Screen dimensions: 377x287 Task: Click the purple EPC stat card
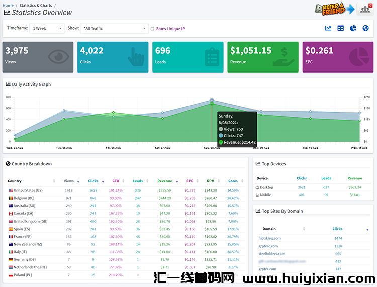tap(338, 57)
